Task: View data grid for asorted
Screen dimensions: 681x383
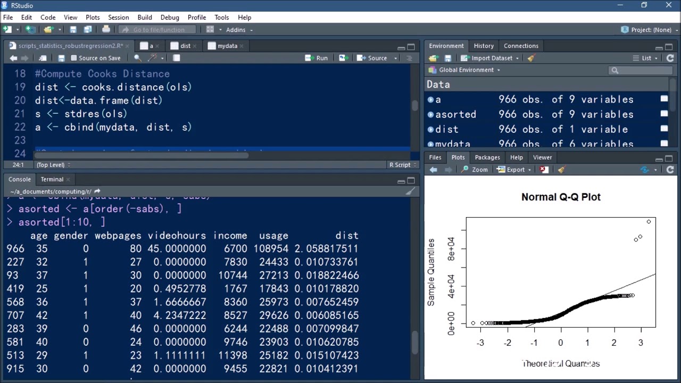Action: point(664,114)
